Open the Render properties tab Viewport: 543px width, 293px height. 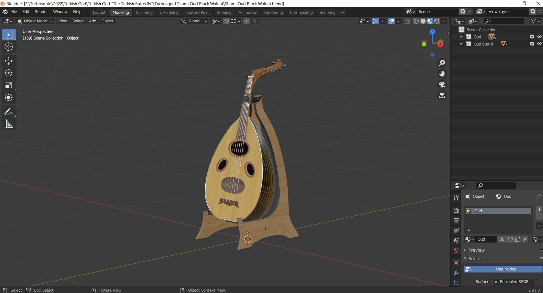[x=456, y=210]
